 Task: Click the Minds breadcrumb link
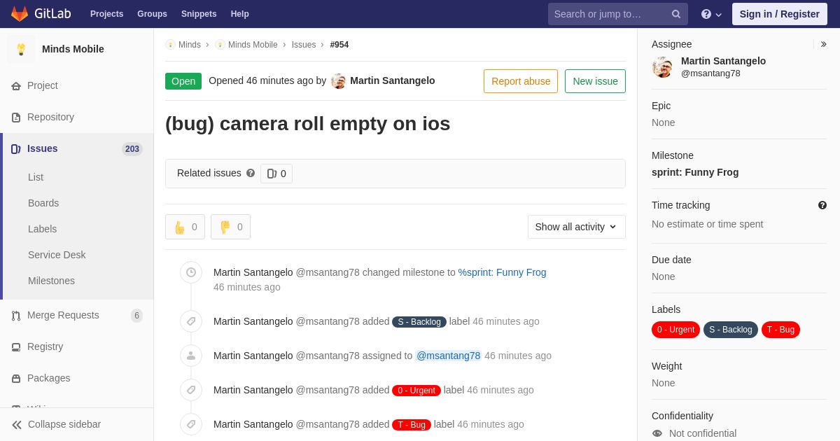coord(190,45)
